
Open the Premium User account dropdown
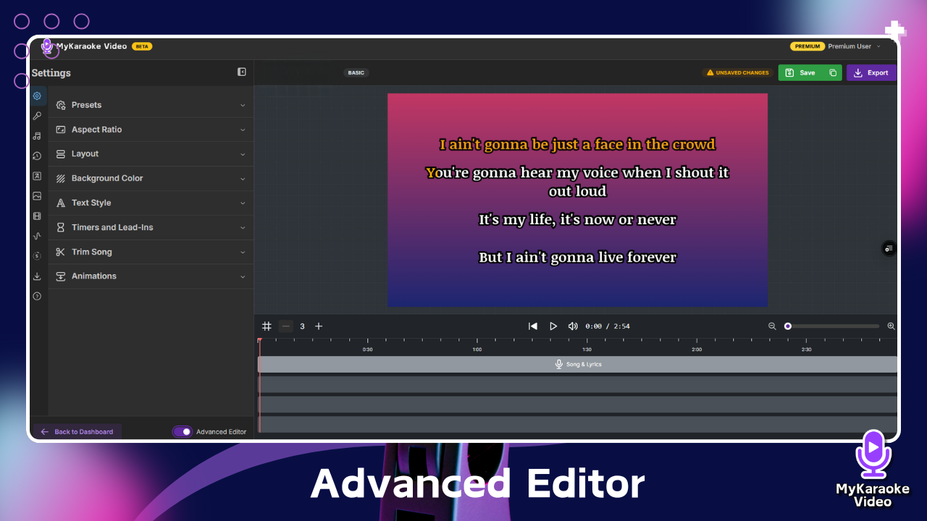[855, 46]
